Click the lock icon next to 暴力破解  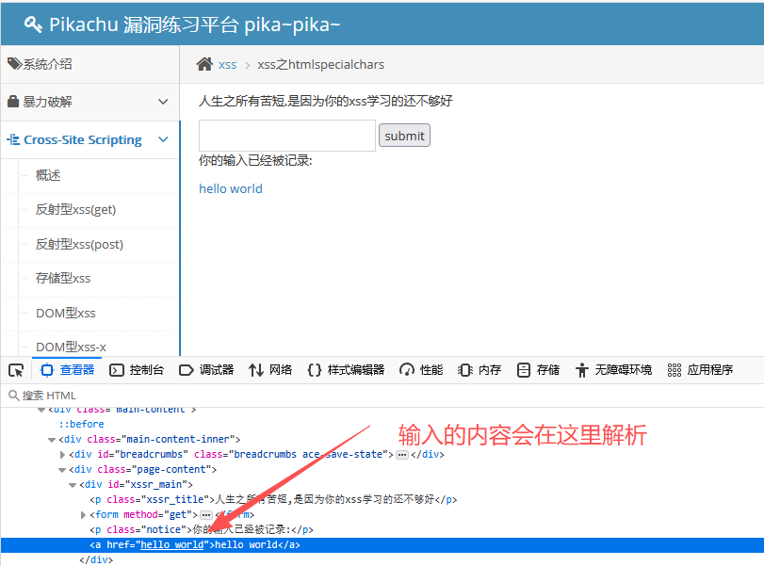(x=13, y=102)
